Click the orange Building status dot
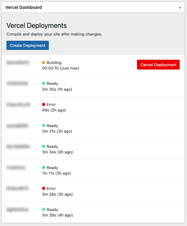Image resolution: width=187 pixels, height=226 pixels. click(x=44, y=62)
